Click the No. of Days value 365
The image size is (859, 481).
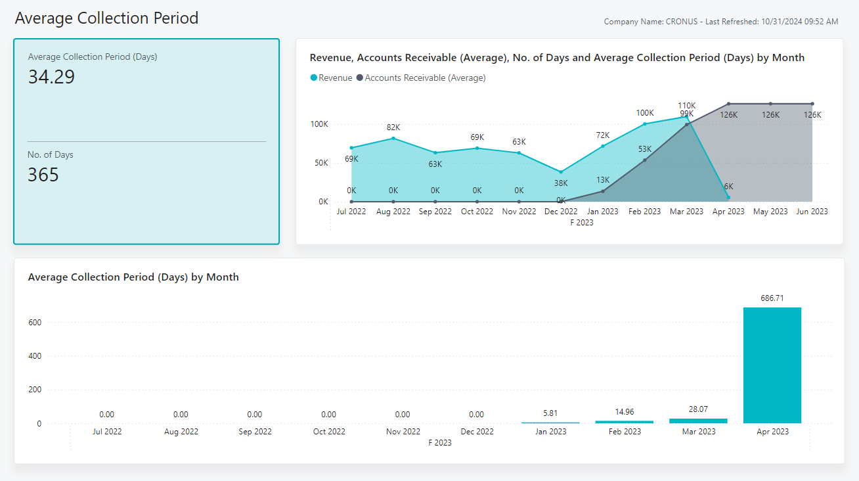coord(41,175)
